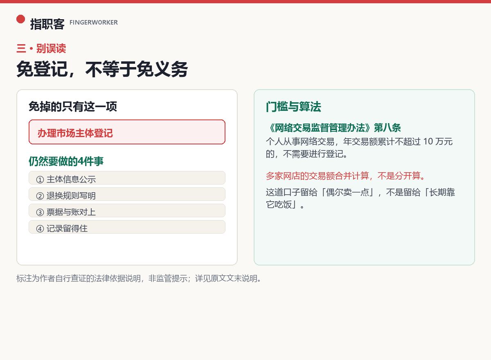The width and height of the screenshot is (491, 360).
Task: Click the red circle logo icon
Action: click(20, 19)
